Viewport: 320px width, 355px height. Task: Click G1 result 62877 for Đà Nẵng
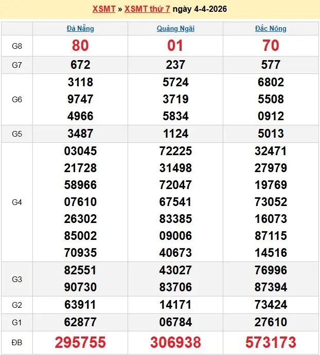pyautogui.click(x=80, y=322)
